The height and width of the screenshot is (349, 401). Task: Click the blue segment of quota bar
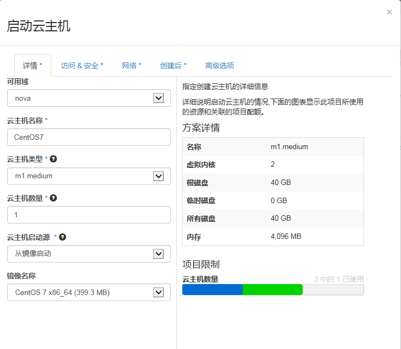pyautogui.click(x=212, y=290)
